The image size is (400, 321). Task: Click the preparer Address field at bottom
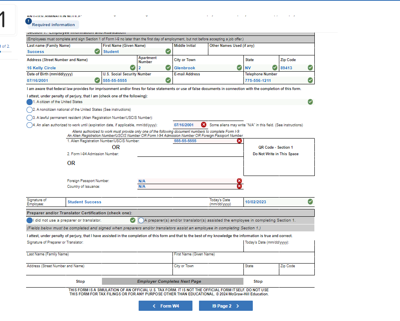(99, 271)
